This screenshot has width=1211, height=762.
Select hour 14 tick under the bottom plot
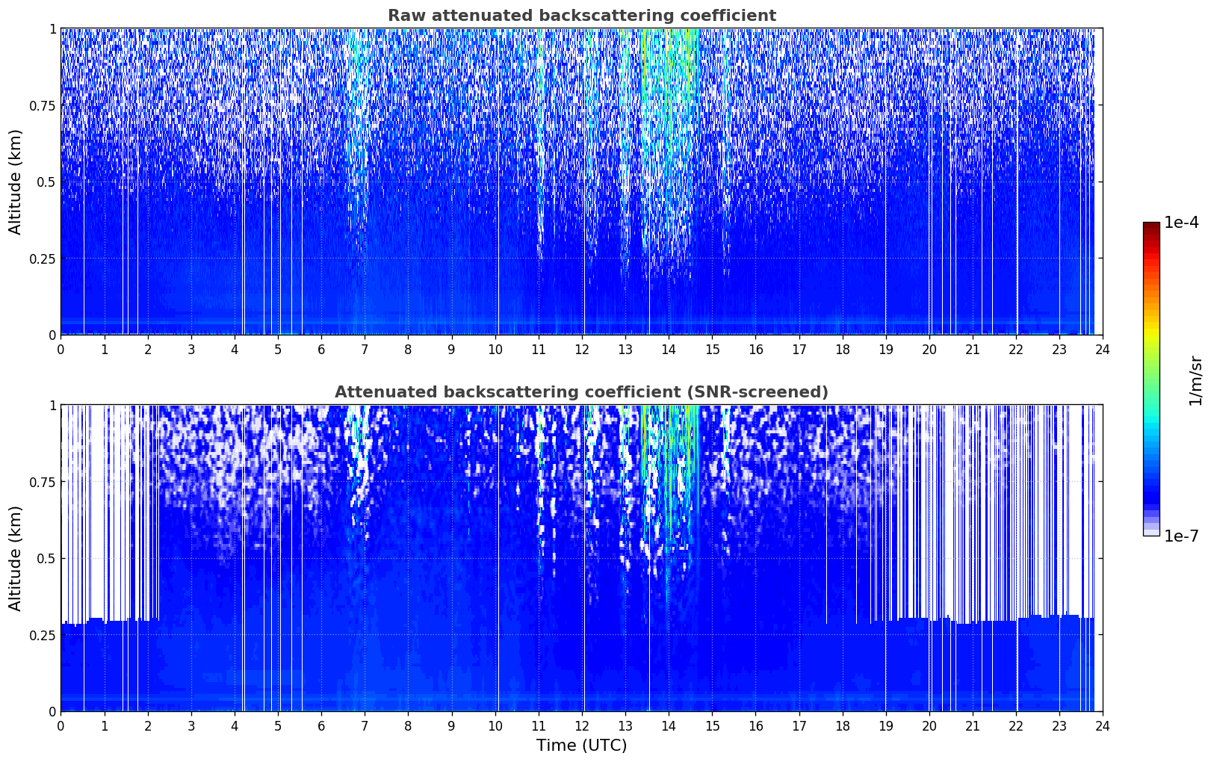pyautogui.click(x=669, y=725)
